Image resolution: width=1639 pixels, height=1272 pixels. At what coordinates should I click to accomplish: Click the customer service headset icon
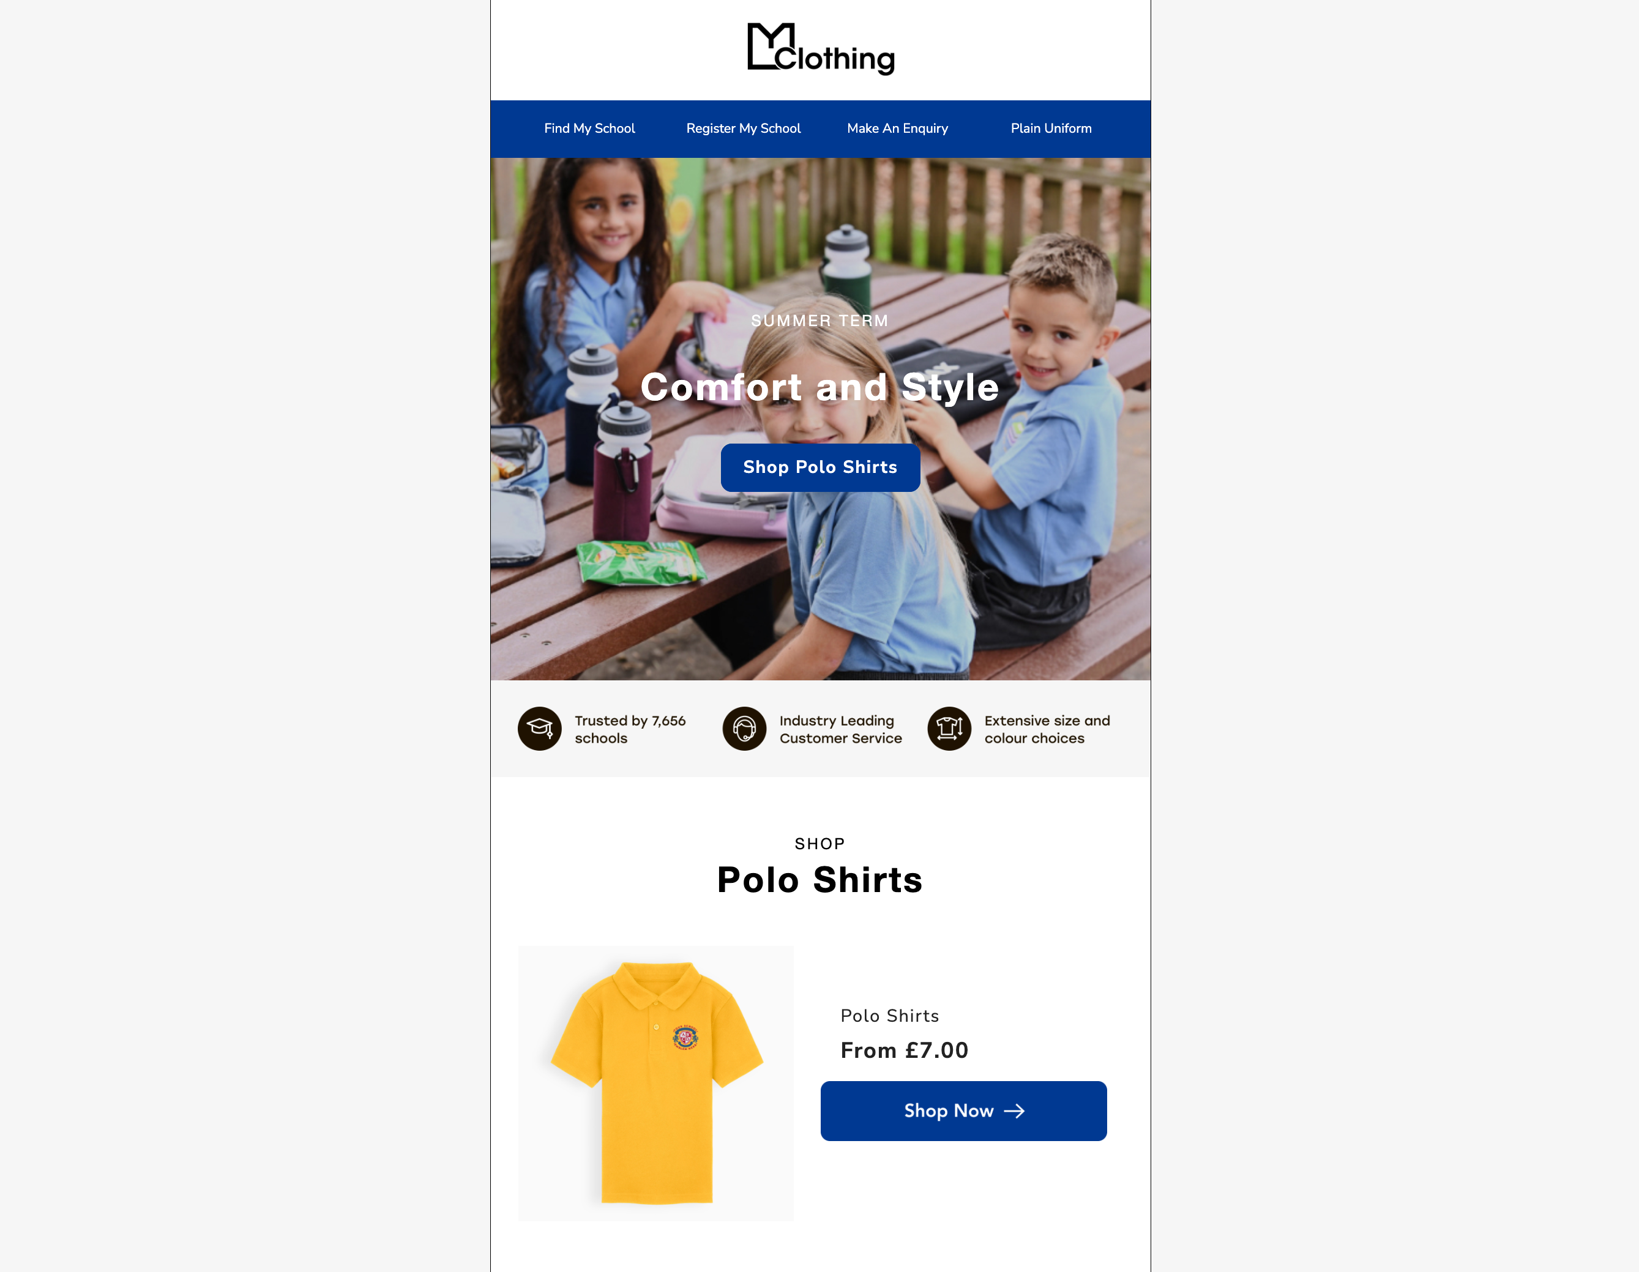(745, 728)
